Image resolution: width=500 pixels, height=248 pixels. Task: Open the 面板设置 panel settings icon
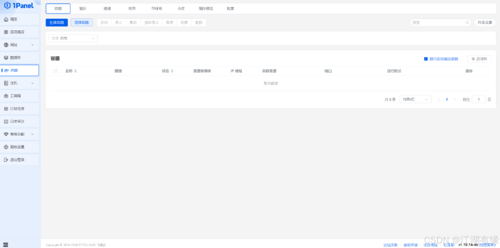point(6,147)
